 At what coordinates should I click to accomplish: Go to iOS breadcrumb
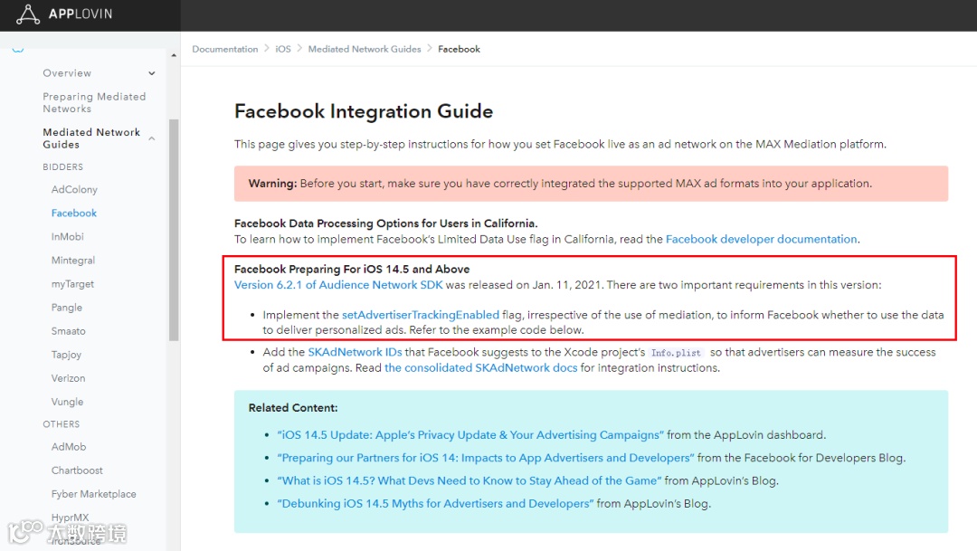click(x=283, y=49)
